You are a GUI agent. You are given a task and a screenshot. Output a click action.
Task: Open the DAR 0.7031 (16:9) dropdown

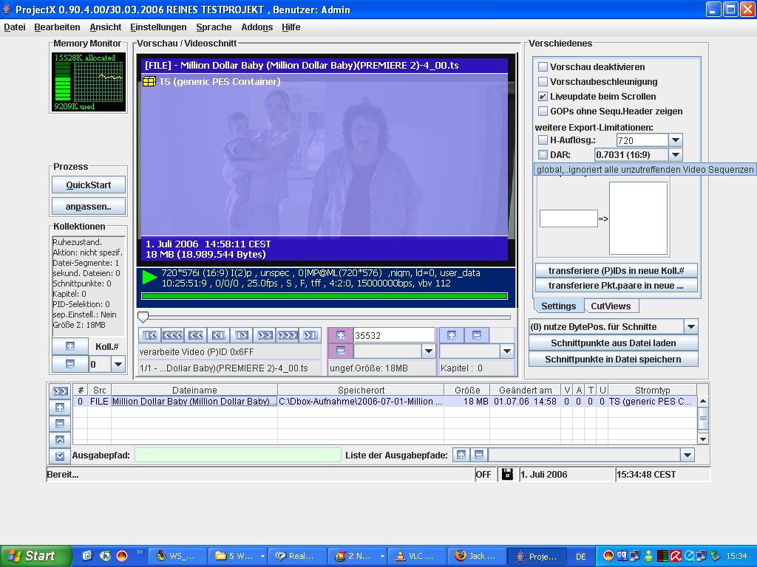(x=676, y=155)
